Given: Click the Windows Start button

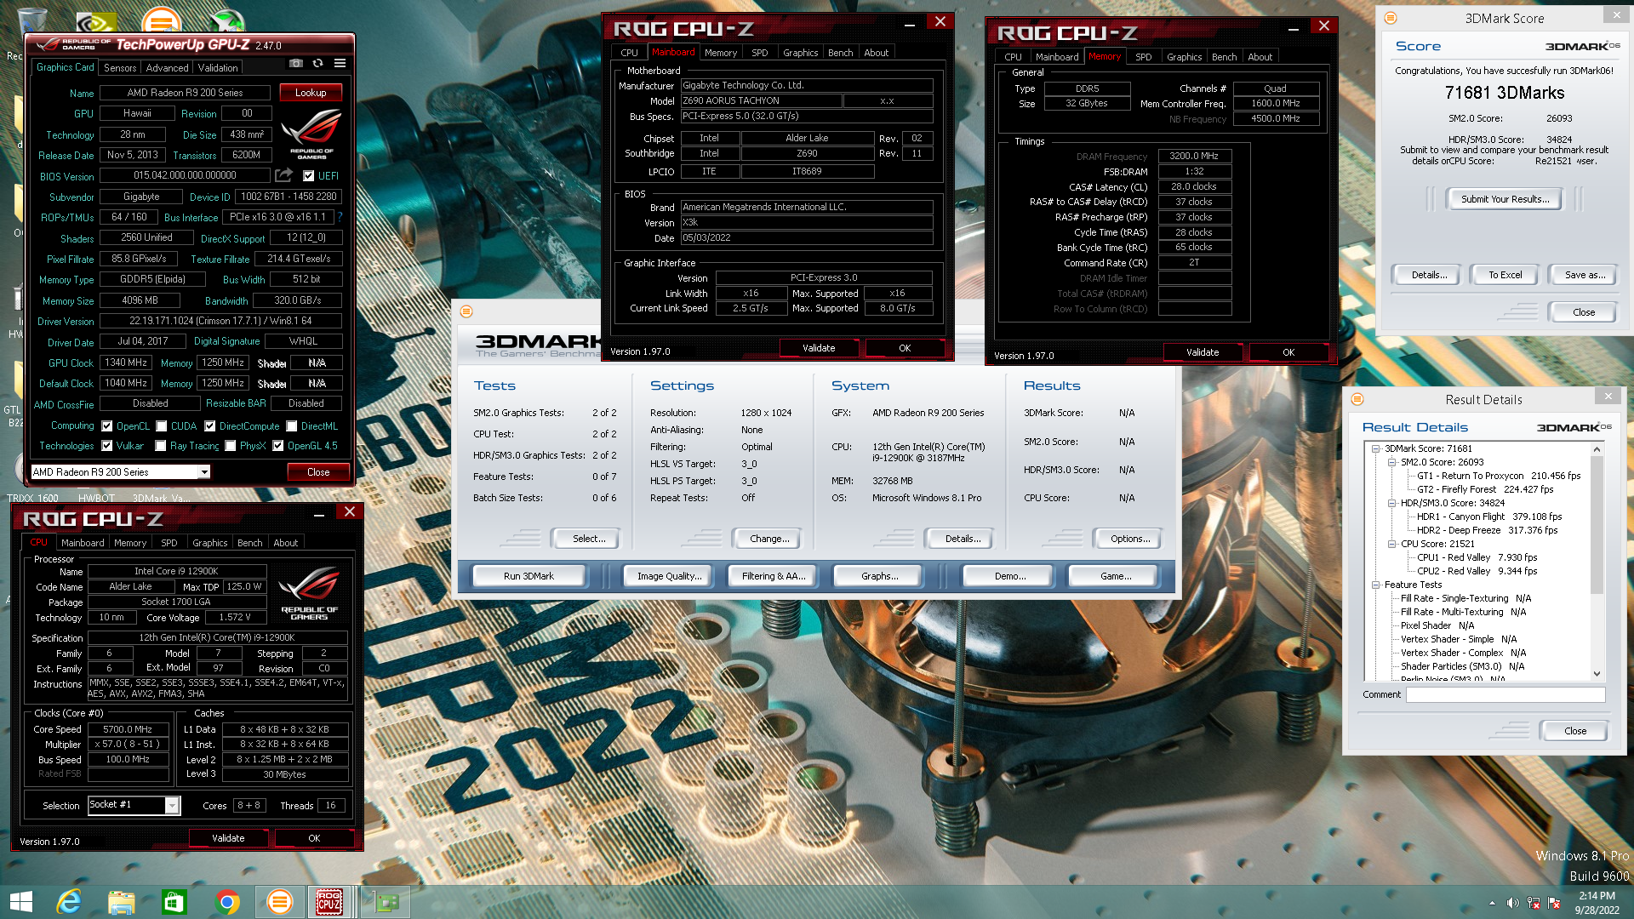Looking at the screenshot, I should 20,902.
